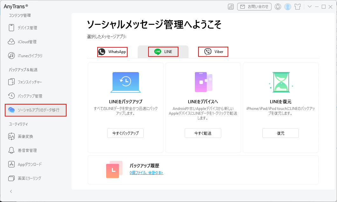Click the バックアップ履歴 heading
This screenshot has width=337, height=202.
click(144, 166)
